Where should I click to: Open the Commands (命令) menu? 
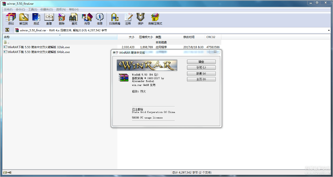[20, 10]
